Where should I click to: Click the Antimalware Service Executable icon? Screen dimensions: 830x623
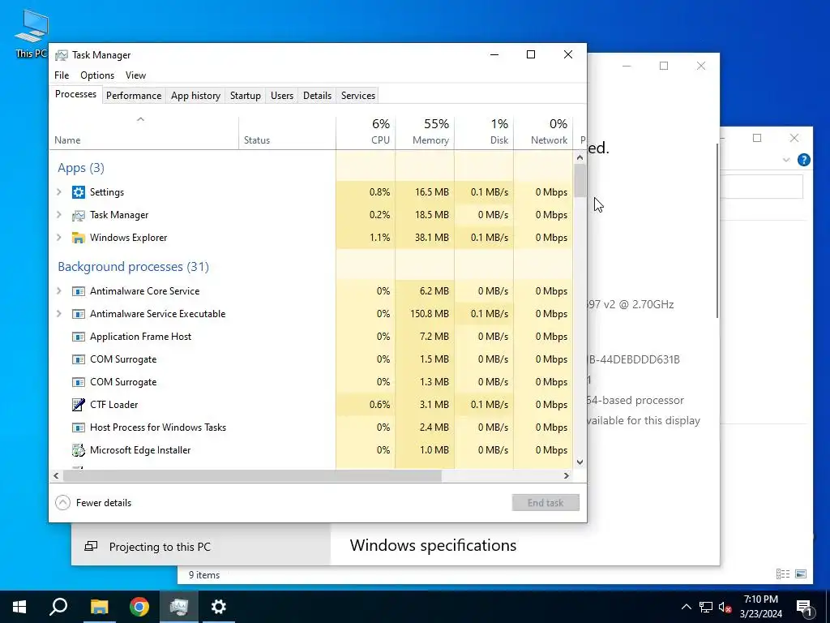[79, 314]
